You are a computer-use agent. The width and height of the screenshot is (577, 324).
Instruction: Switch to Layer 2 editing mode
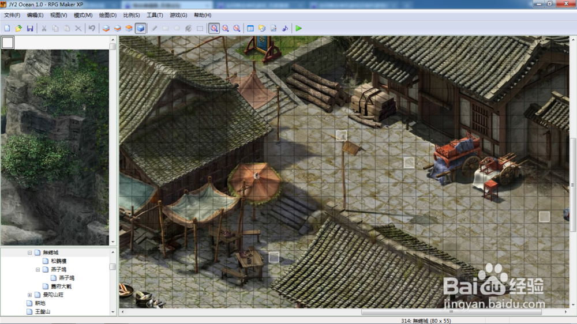(x=117, y=28)
